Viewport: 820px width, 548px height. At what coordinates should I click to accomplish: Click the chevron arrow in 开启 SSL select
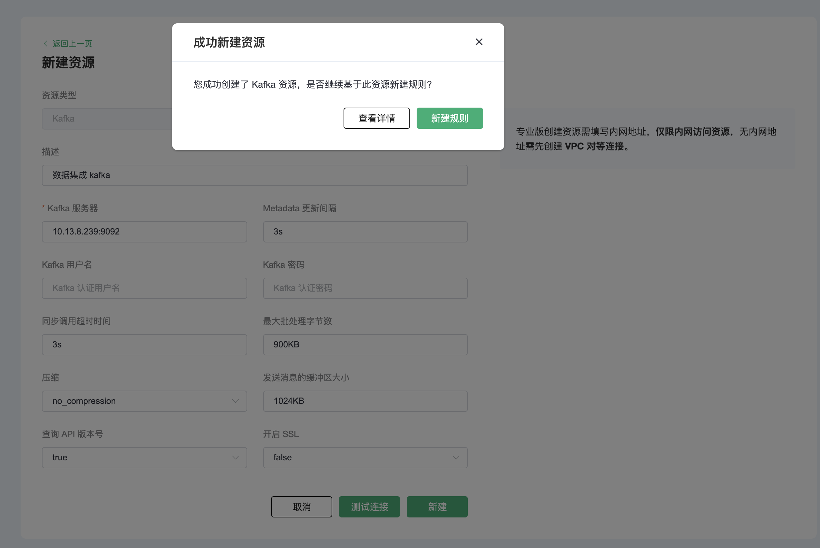point(456,457)
